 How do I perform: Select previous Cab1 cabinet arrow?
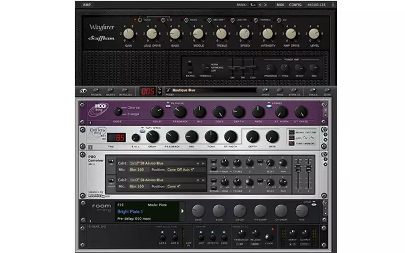pyautogui.click(x=198, y=163)
